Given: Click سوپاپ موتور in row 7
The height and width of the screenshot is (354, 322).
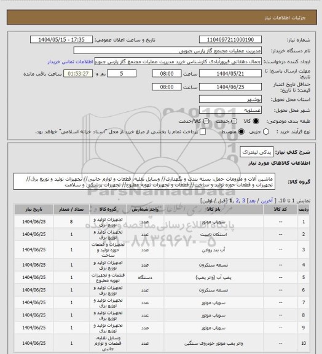Looking at the screenshot, I should click(213, 303).
